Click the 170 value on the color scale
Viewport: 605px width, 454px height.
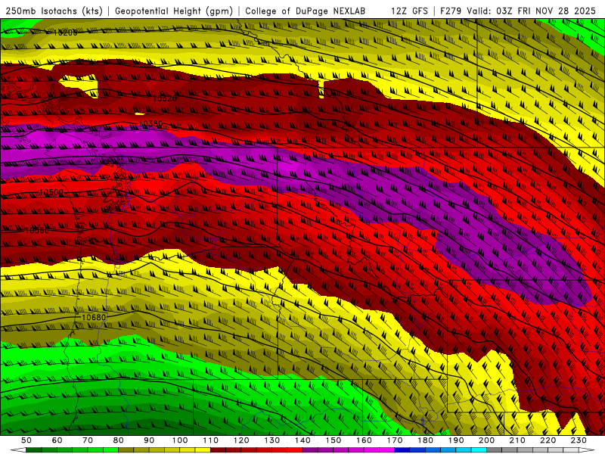pyautogui.click(x=395, y=440)
